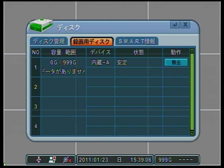Click the user account icon in status bar

click(52, 160)
